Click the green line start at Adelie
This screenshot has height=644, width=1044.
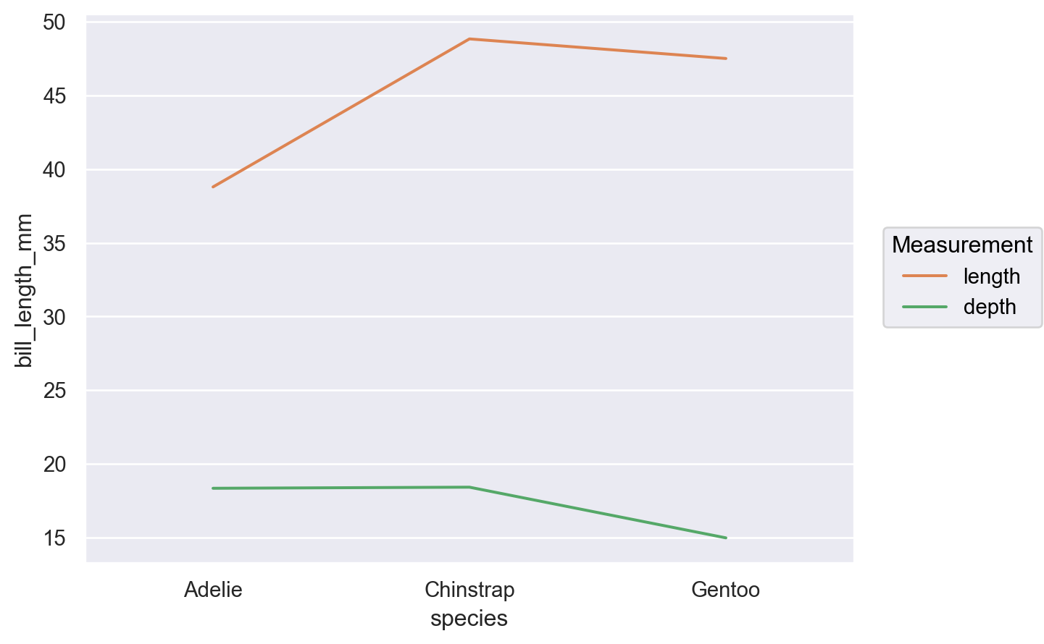pyautogui.click(x=213, y=488)
